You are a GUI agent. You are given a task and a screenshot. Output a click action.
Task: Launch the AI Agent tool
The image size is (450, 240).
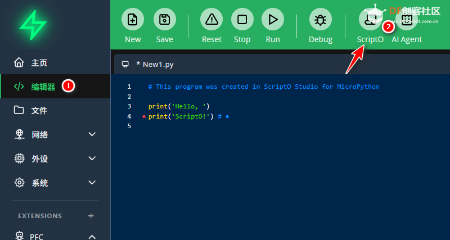406,21
